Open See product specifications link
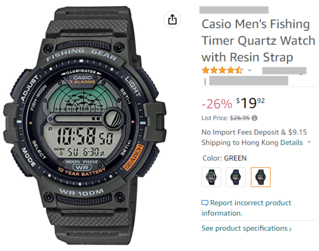 (244, 229)
